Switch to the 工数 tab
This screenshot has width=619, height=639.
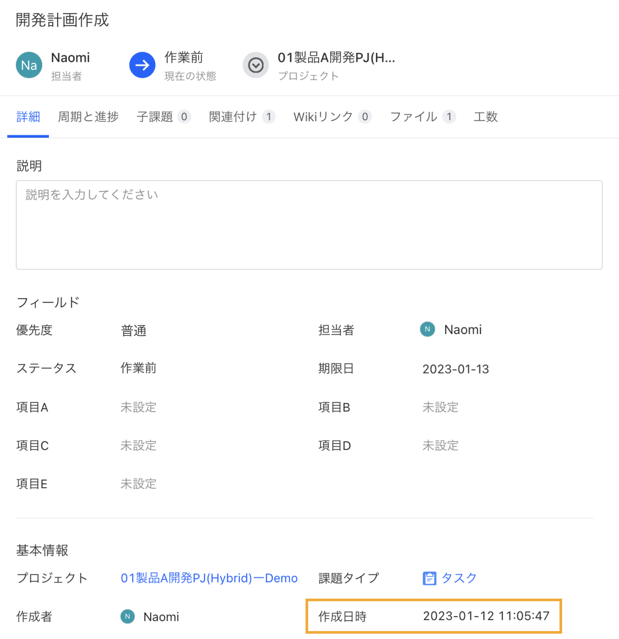485,117
